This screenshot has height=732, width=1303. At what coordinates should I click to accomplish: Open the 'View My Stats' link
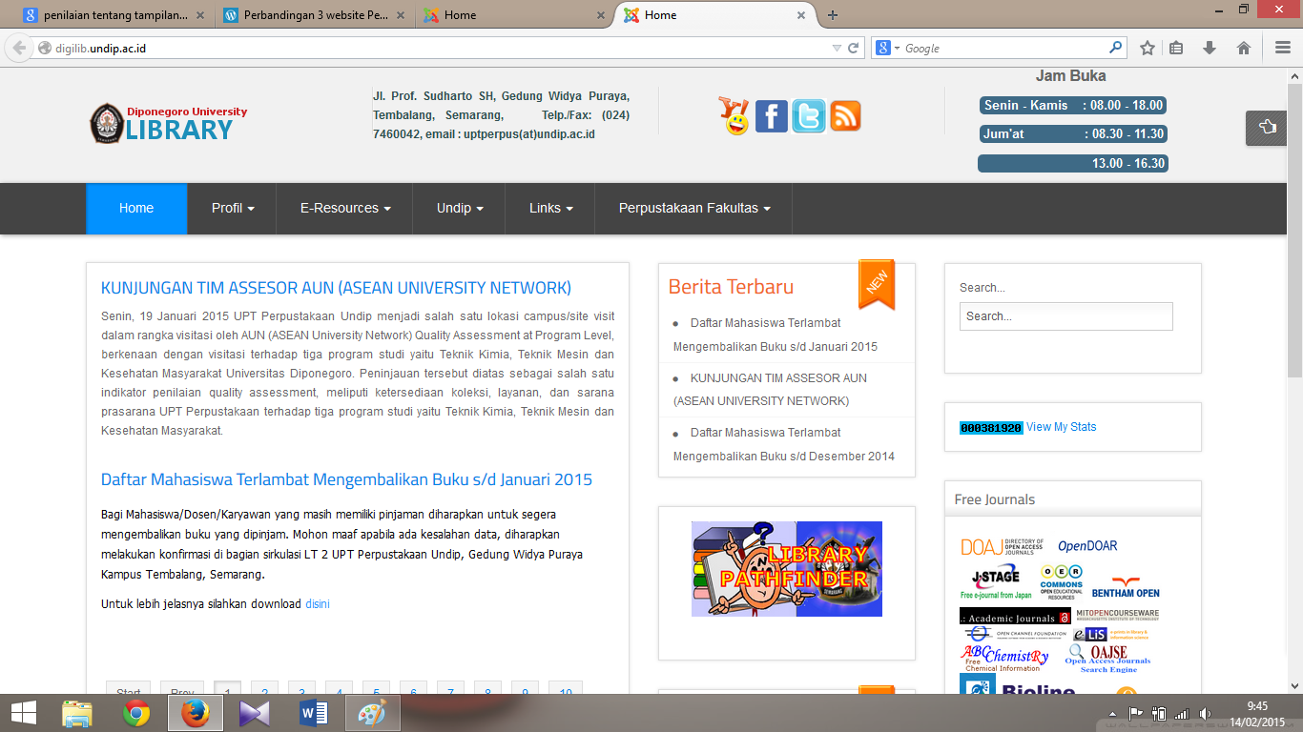(1062, 427)
